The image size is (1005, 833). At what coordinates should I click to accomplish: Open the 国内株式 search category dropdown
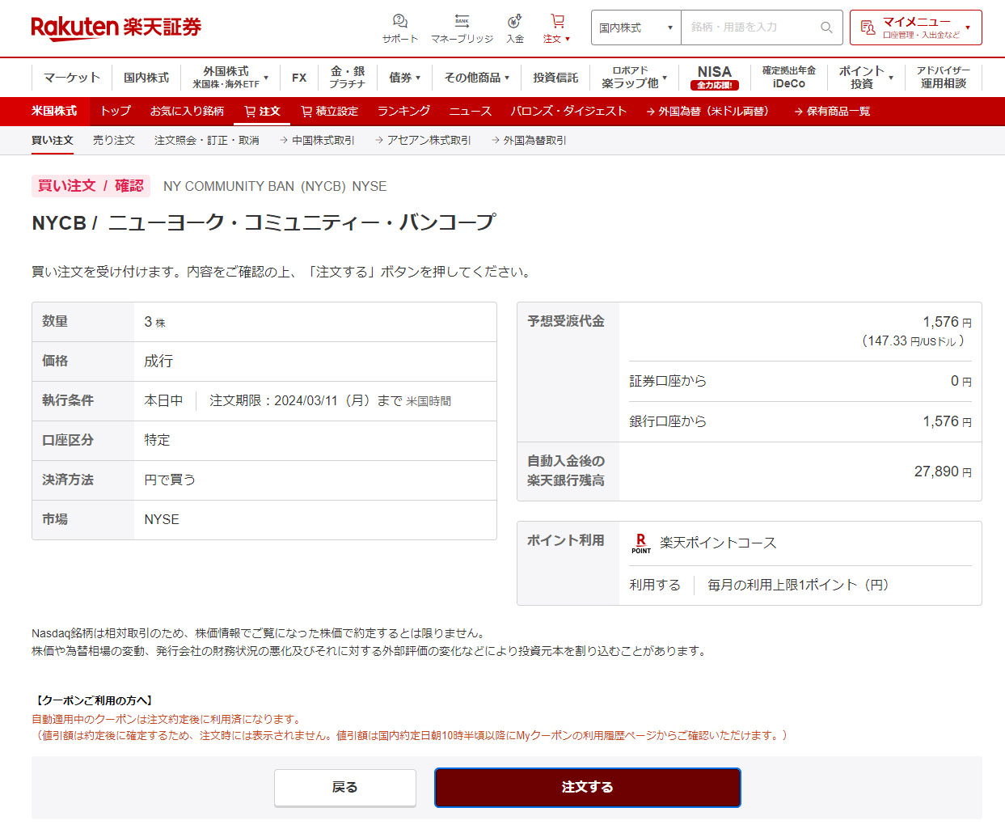(636, 27)
